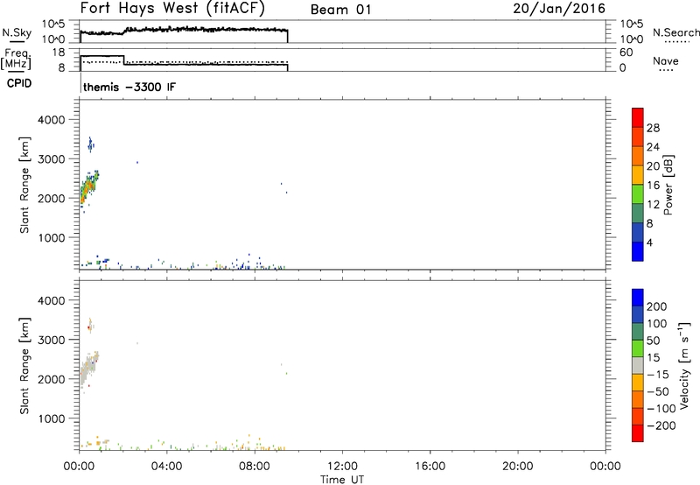Click the '18' frequency axis value
Screen dimensions: 700x485
59,53
